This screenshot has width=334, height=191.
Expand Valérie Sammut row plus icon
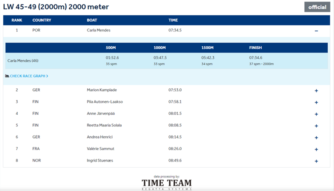(316, 149)
